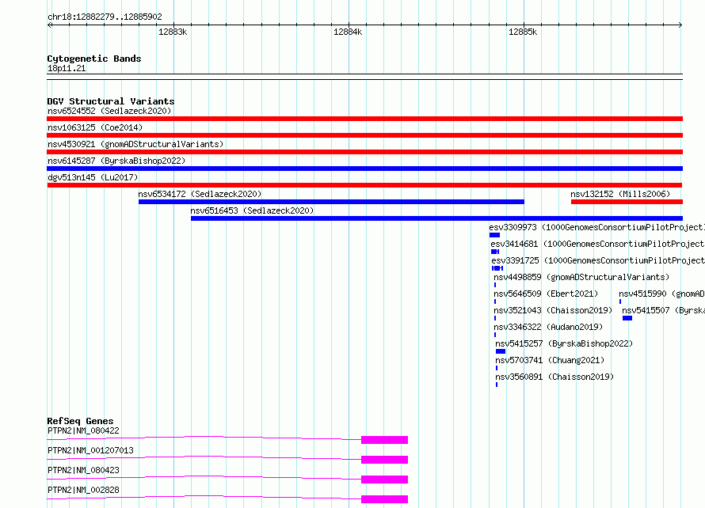Open nsv3346322 (Audano2019) variant label
The height and width of the screenshot is (508, 705).
548,327
